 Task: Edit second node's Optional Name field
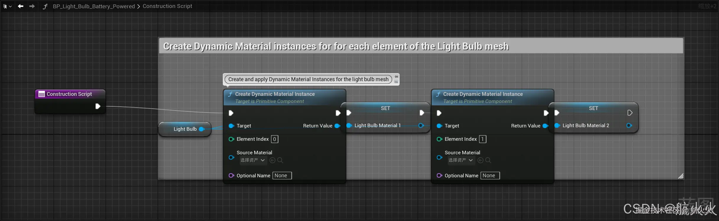point(490,176)
